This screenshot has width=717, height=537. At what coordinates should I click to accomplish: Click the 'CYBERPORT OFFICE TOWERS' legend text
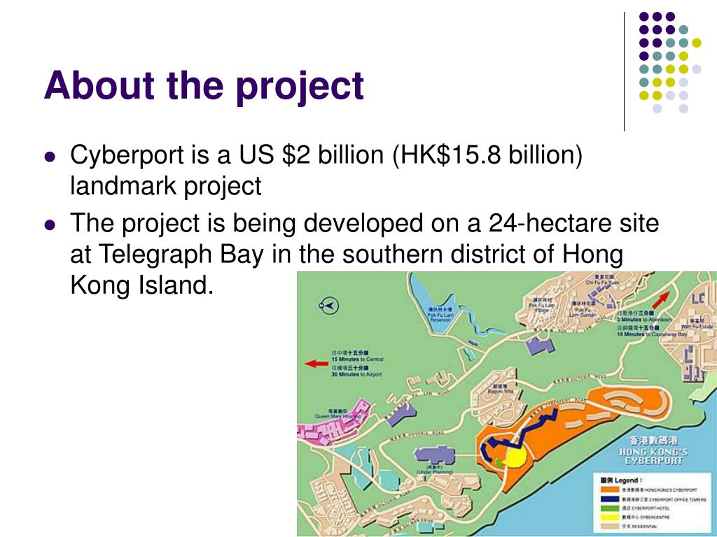pyautogui.click(x=678, y=499)
